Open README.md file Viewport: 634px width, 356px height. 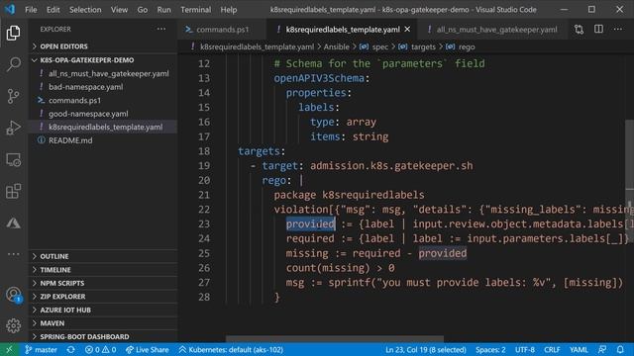pyautogui.click(x=103, y=140)
